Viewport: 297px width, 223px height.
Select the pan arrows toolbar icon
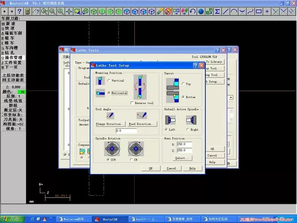pyautogui.click(x=69, y=12)
